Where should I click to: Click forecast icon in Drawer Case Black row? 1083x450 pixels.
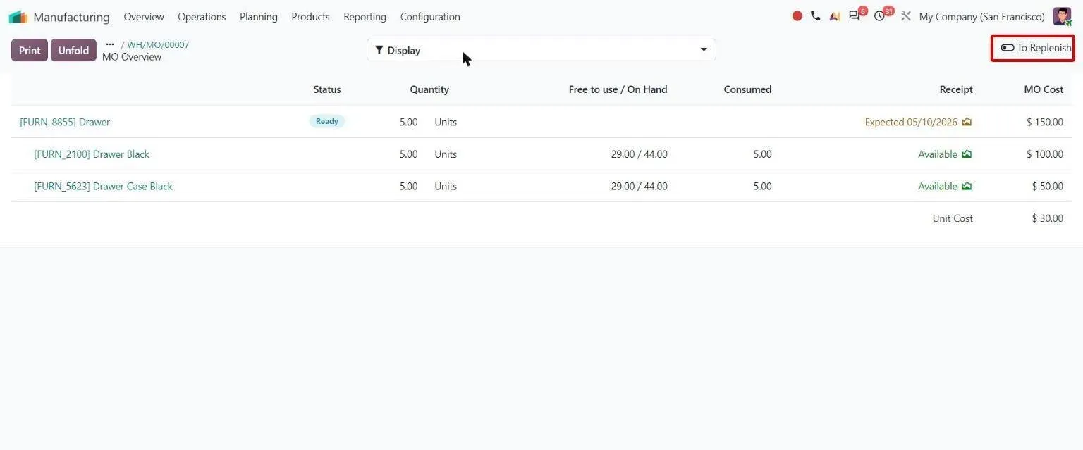point(967,187)
